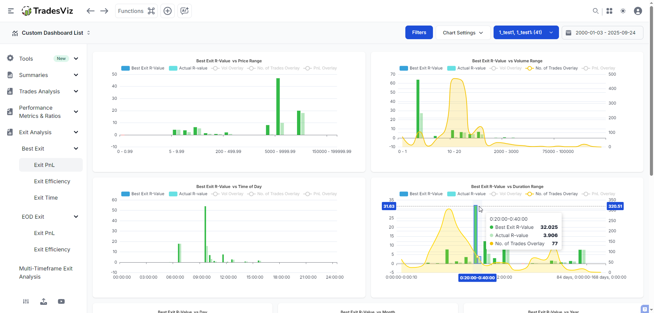Toggle Vol Overlay in Volume Range chart
This screenshot has width=654, height=313.
pos(506,68)
